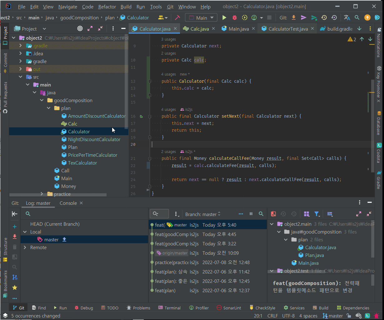Open the Main run configuration dropdown
The height and width of the screenshot is (320, 384).
click(201, 18)
